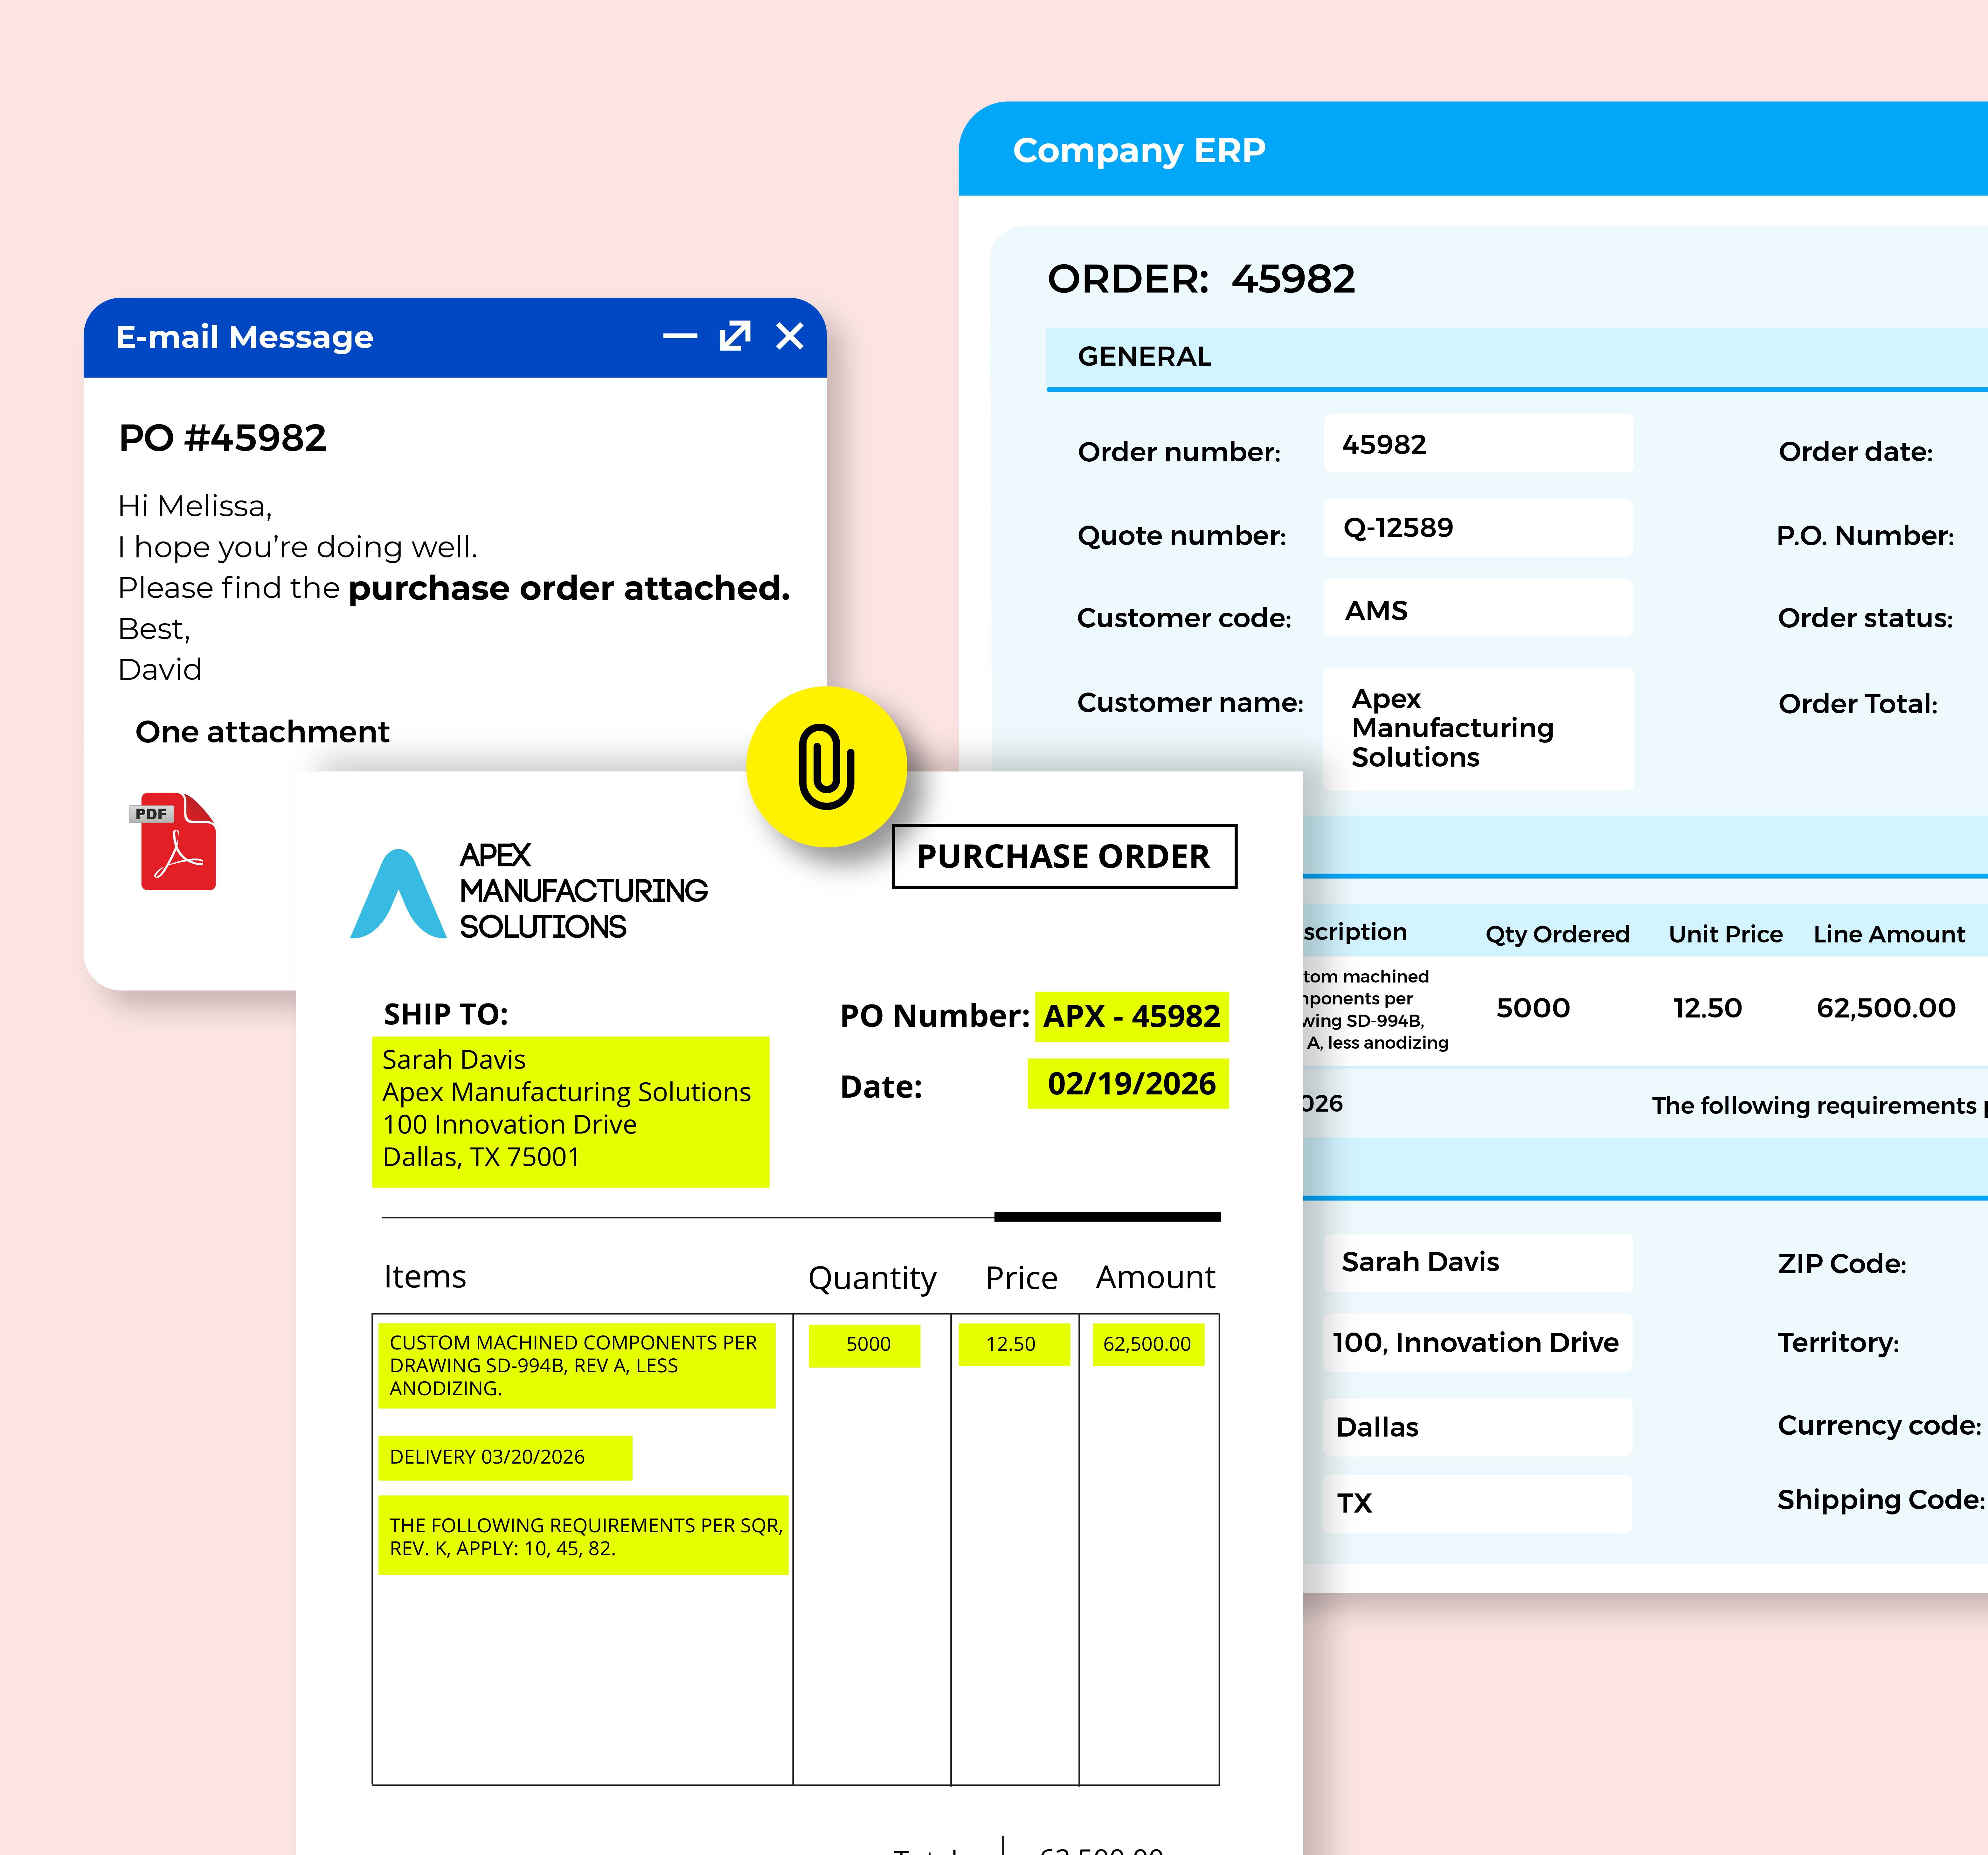Select the highlighted amount 62,500.00 in purchase order
This screenshot has height=1855, width=1988.
point(1149,1345)
